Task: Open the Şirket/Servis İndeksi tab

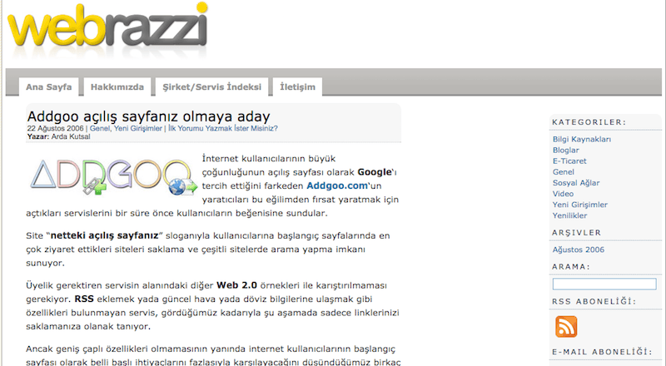Action: tap(212, 87)
